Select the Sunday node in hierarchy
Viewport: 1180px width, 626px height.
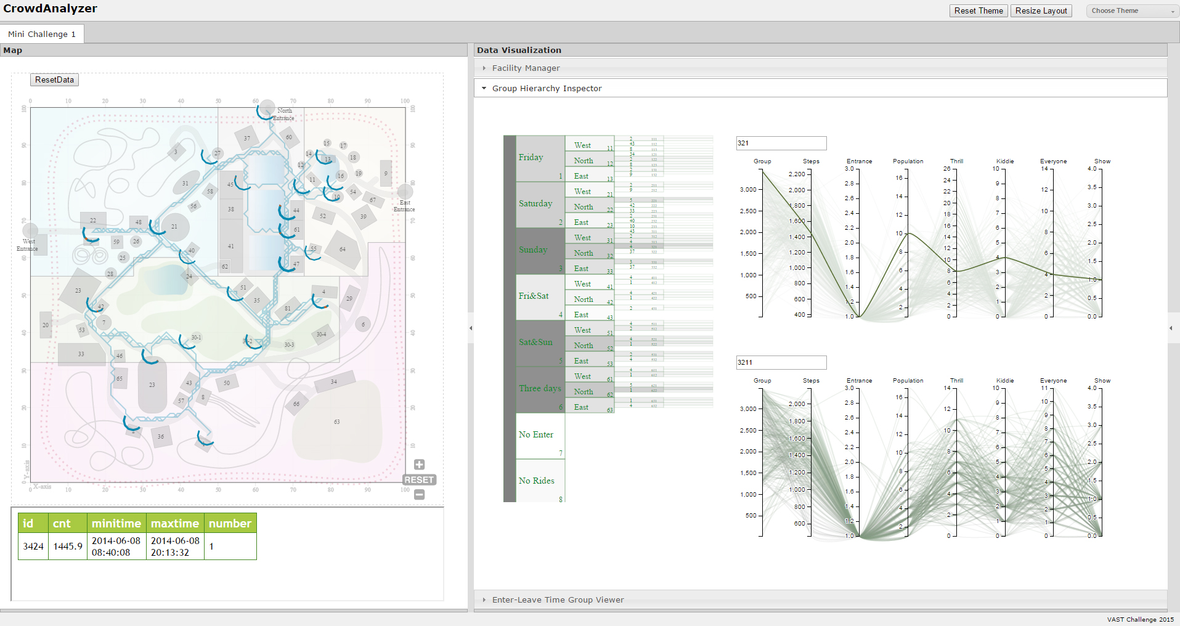(x=540, y=251)
